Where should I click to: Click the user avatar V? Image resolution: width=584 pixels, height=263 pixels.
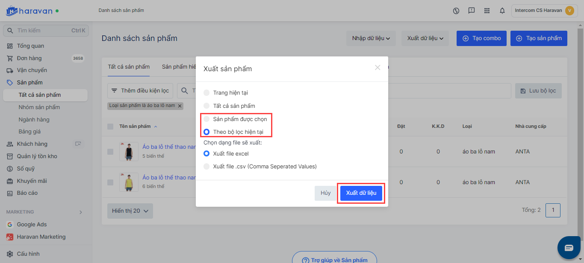pyautogui.click(x=569, y=11)
